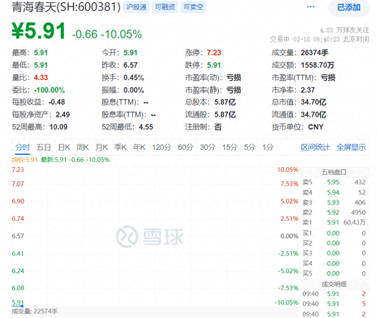Click the 成交量 value 26374手 in the stats grid
This screenshot has height=318, width=377.
(x=314, y=53)
